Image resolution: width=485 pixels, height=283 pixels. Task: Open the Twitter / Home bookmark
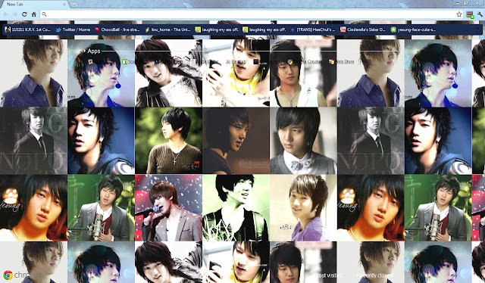[73, 30]
